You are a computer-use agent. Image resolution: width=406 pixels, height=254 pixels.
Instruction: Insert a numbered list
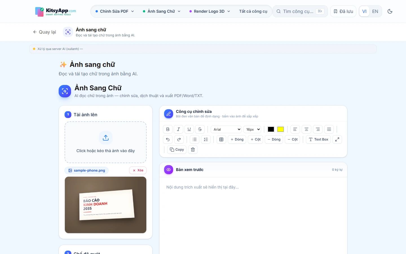point(206,139)
